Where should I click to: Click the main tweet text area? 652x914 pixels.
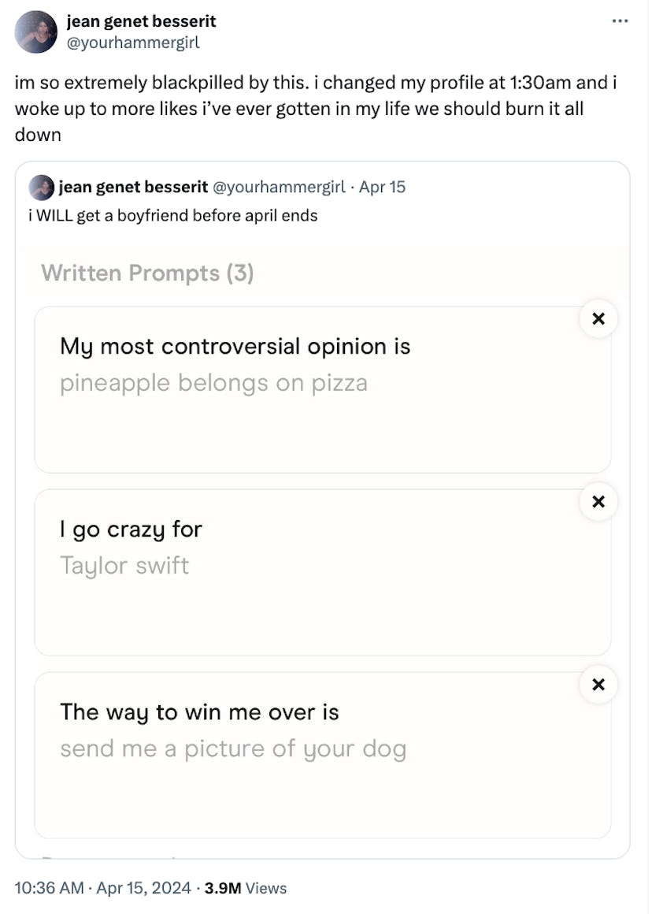(315, 109)
